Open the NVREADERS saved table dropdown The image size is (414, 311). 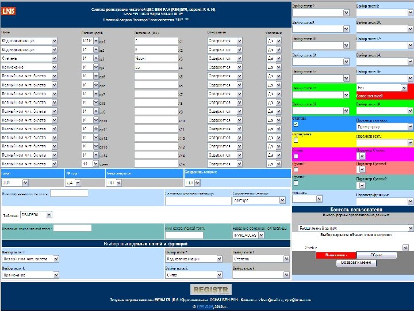tap(248, 235)
